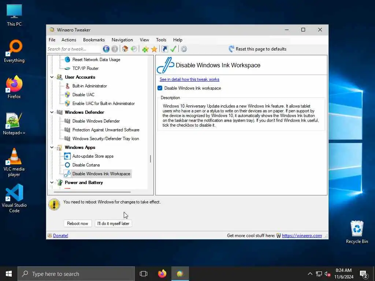Select Protection Against Unwanted Software
Image resolution: width=375 pixels, height=281 pixels.
106,130
